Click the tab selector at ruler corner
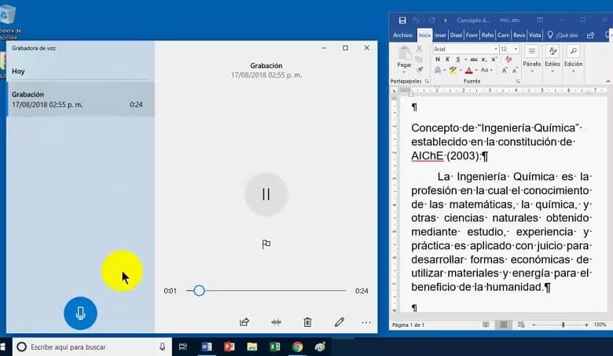 click(x=395, y=90)
